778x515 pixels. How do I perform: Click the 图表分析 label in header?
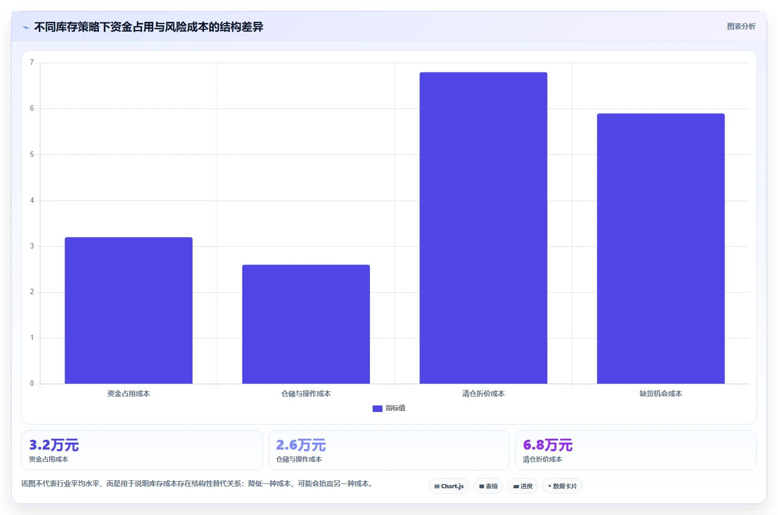tap(741, 26)
